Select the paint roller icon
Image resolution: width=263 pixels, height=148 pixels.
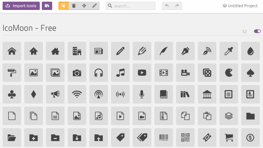tap(12, 72)
